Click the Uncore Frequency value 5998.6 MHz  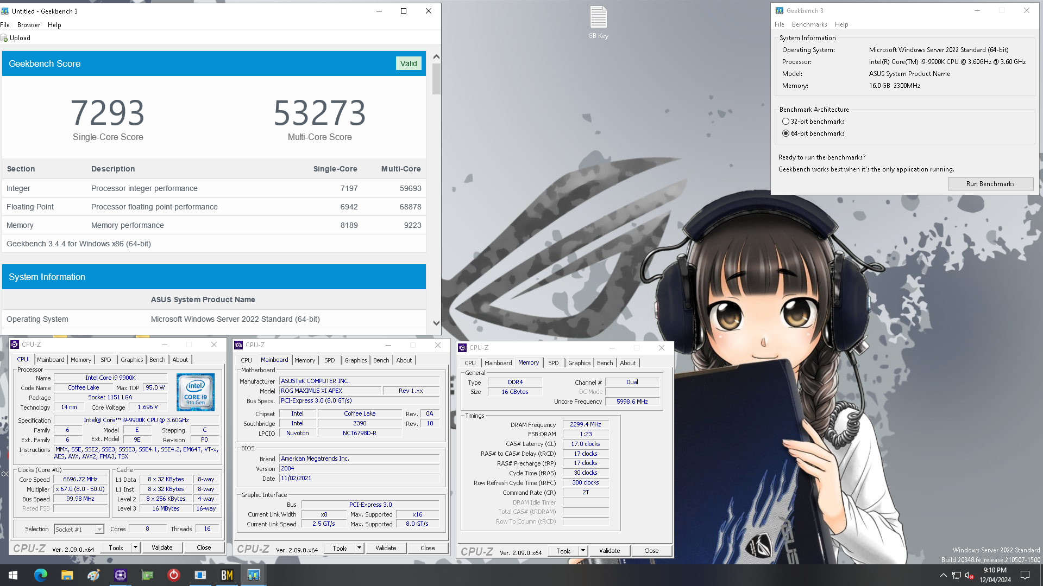(x=632, y=402)
